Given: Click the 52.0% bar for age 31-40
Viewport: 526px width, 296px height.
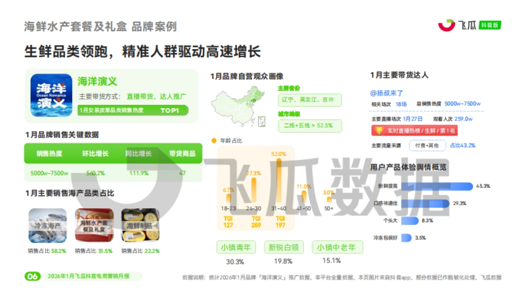Looking at the screenshot, I should pyautogui.click(x=279, y=180).
